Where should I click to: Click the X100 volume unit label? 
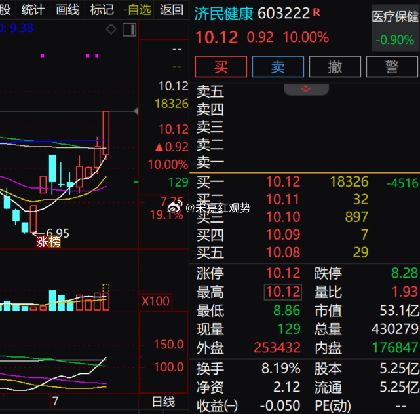pyautogui.click(x=155, y=301)
